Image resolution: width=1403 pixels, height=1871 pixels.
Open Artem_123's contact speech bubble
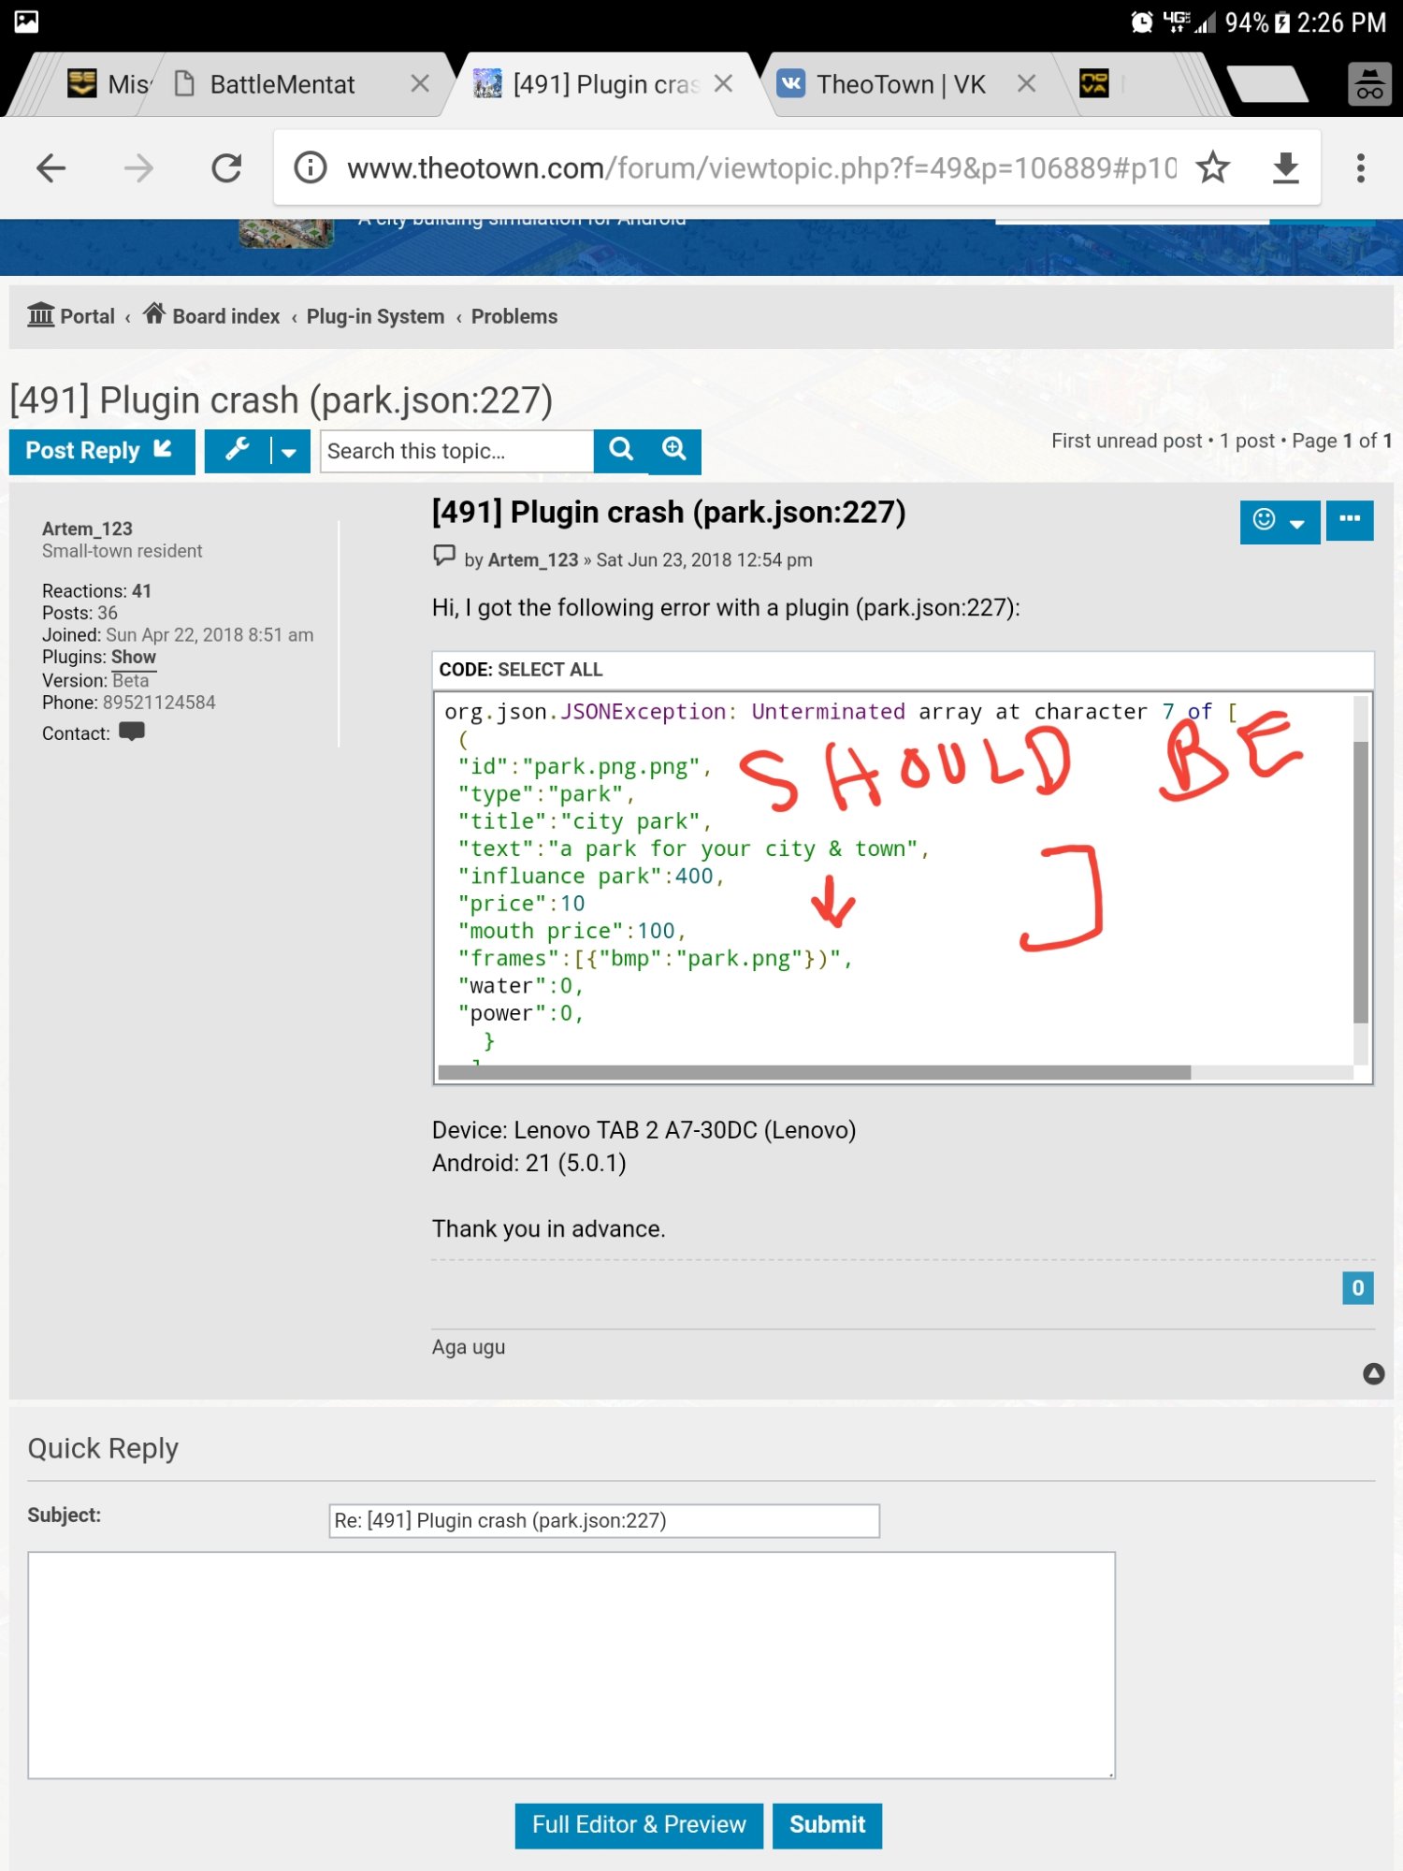(x=132, y=732)
